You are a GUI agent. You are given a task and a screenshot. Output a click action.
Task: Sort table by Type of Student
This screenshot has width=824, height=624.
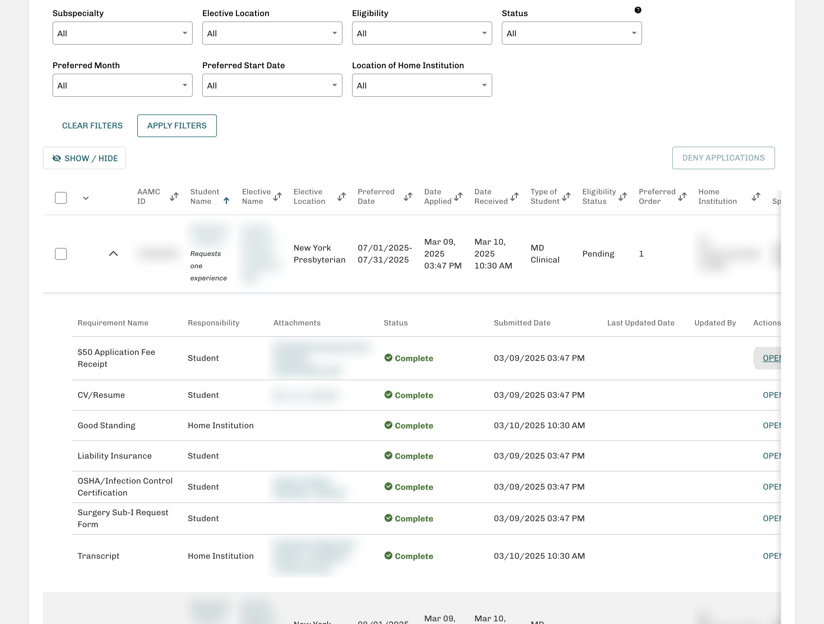(566, 196)
